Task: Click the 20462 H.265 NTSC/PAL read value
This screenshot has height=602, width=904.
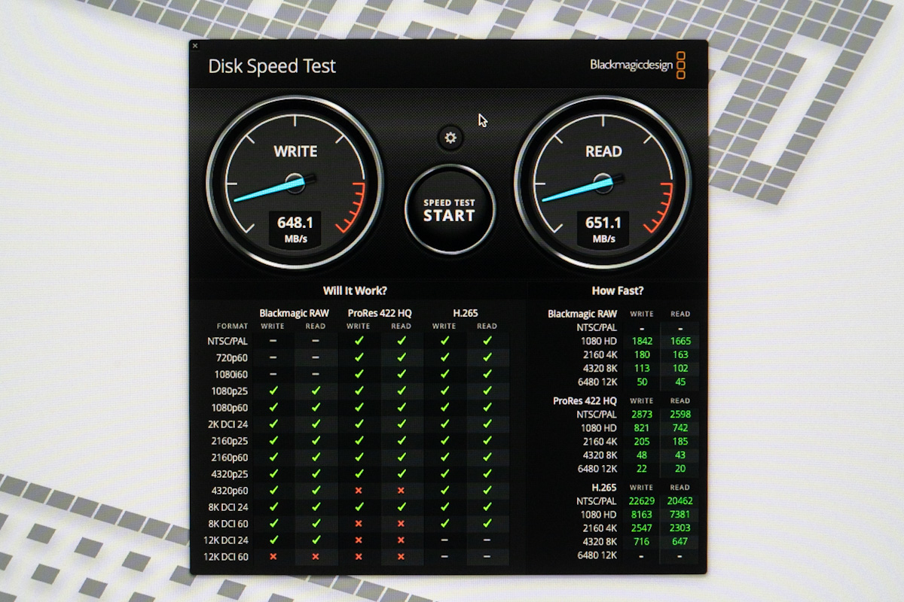Action: (680, 501)
